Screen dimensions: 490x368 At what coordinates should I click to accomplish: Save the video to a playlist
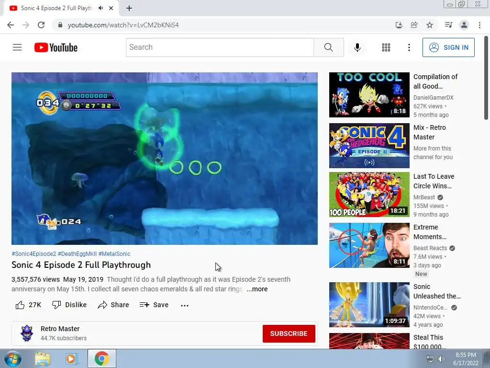pos(154,305)
